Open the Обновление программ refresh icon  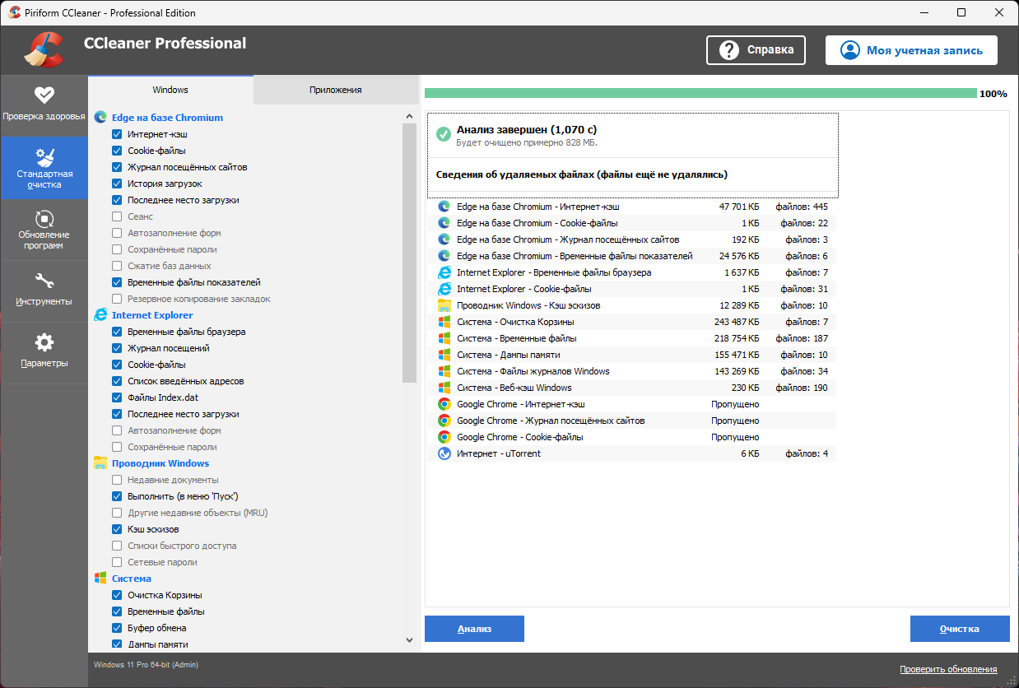[44, 218]
